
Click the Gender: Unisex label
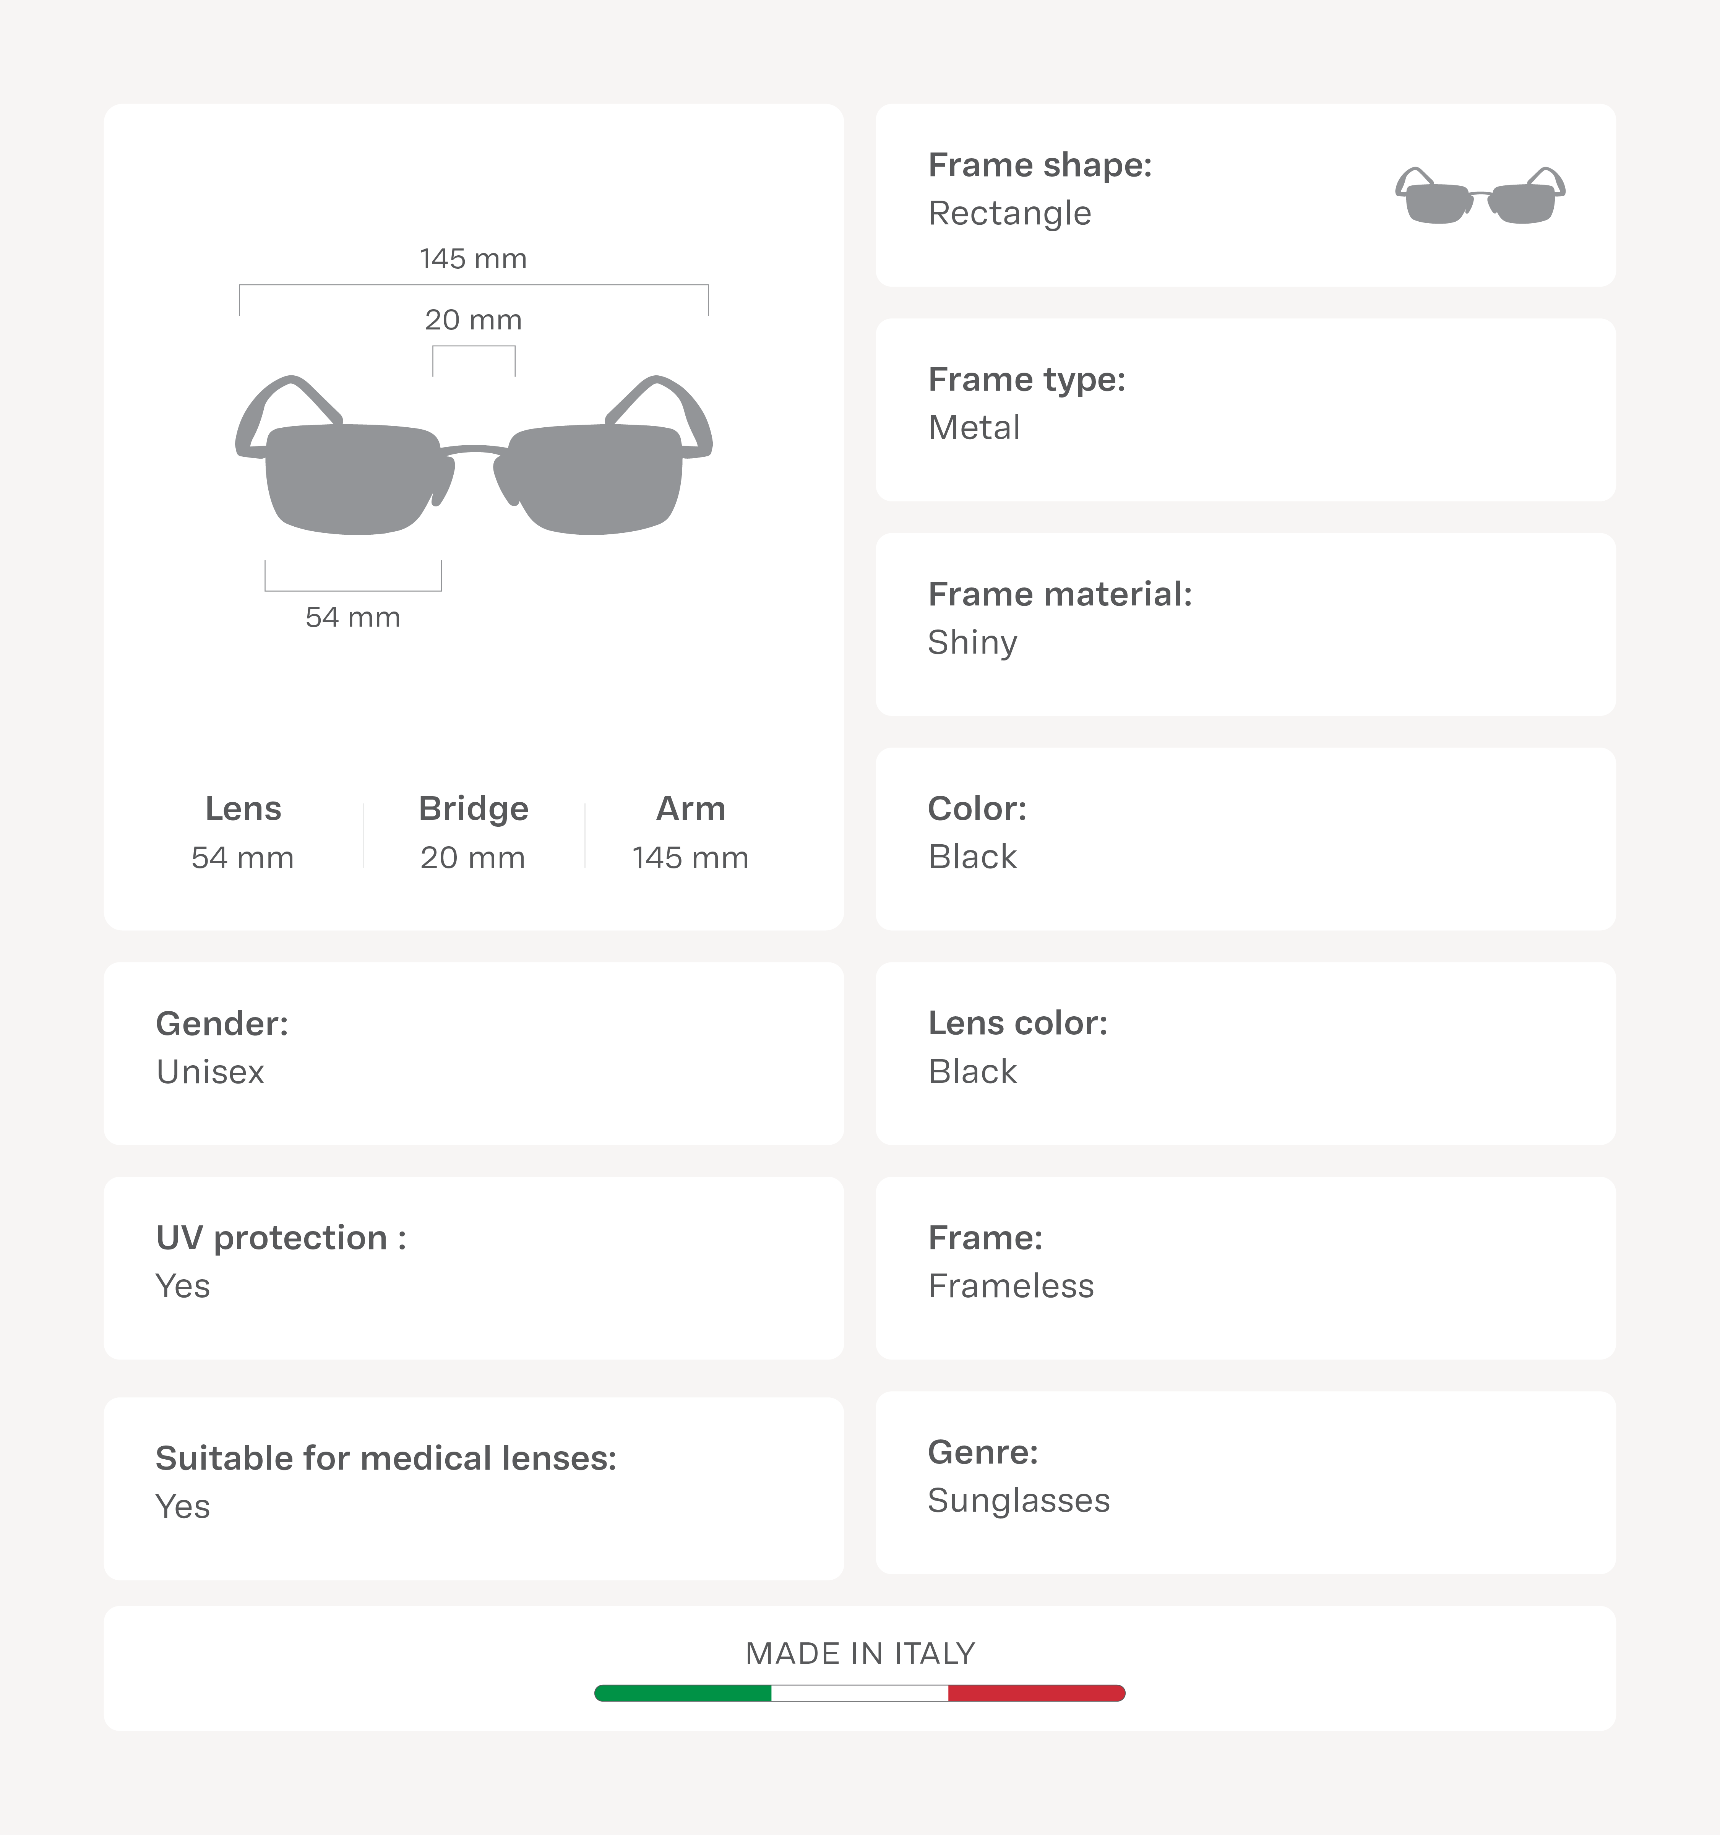coord(222,1048)
